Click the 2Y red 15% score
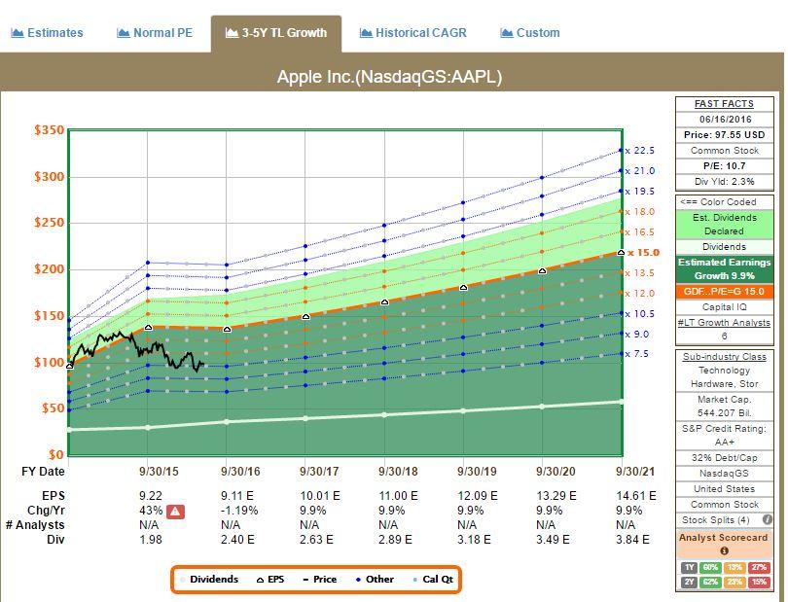 (x=759, y=582)
